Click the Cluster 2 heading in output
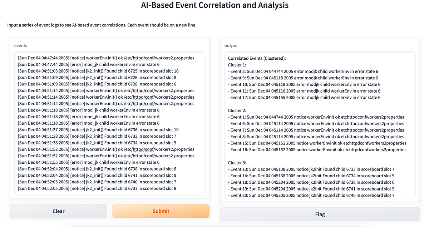 236,110
